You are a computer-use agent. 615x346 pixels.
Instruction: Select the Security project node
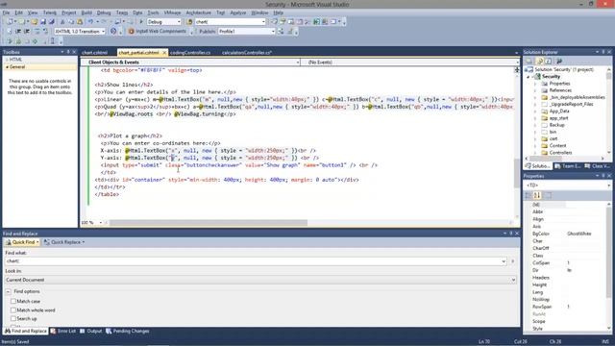[x=551, y=77]
